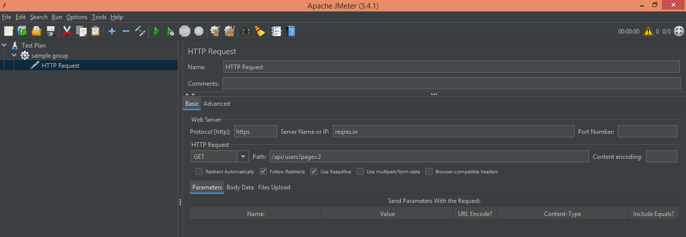Expand all tree nodes with plus icon

point(112,31)
